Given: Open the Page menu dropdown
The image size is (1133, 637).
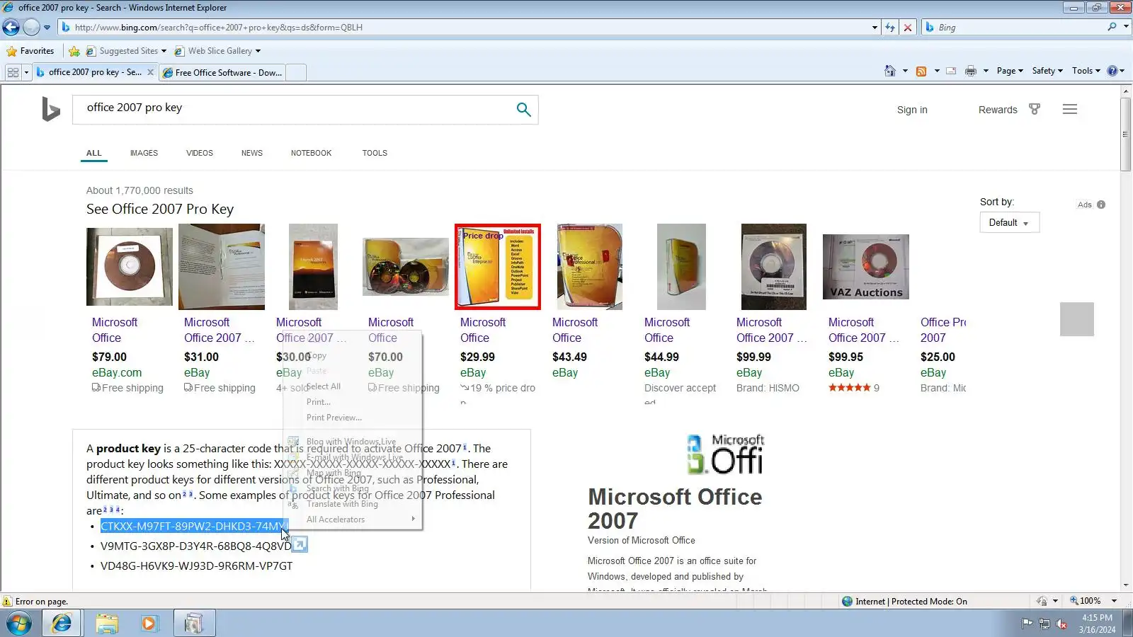Looking at the screenshot, I should tap(1010, 71).
